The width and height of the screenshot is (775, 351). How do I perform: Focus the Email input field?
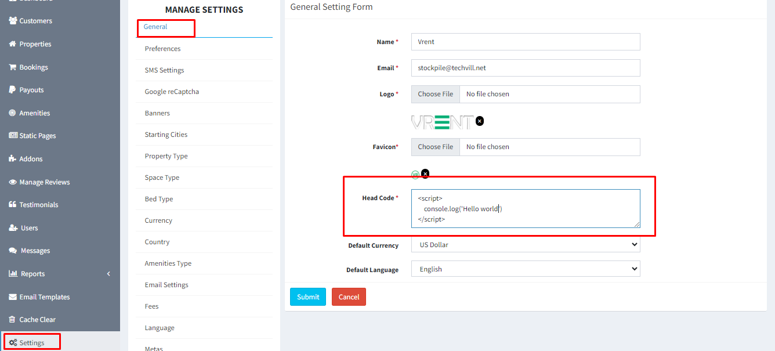click(525, 68)
